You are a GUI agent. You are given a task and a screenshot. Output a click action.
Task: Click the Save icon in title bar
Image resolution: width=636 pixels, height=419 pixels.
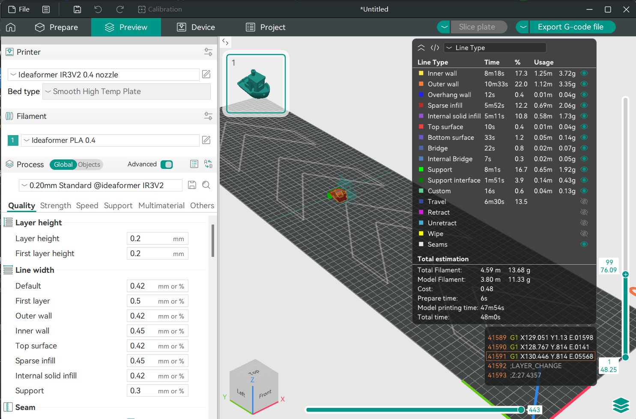(77, 9)
